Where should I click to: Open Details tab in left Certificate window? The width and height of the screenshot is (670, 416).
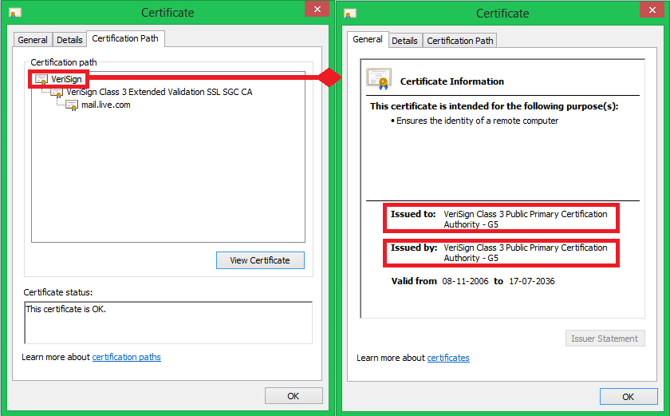coord(69,40)
